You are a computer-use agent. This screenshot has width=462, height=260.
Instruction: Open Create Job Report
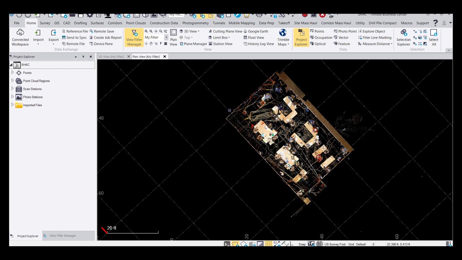[105, 38]
